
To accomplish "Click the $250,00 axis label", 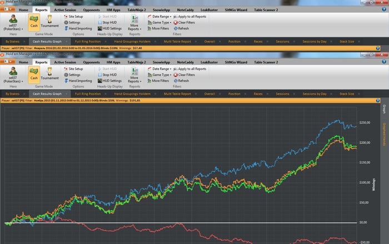I will pos(365,123).
